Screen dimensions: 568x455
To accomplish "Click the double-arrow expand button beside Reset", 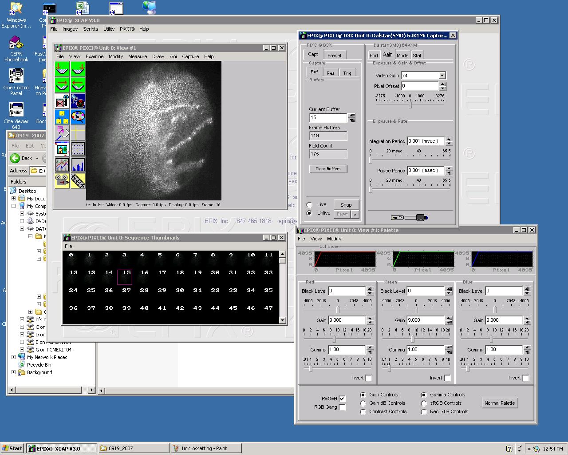I will (x=355, y=214).
